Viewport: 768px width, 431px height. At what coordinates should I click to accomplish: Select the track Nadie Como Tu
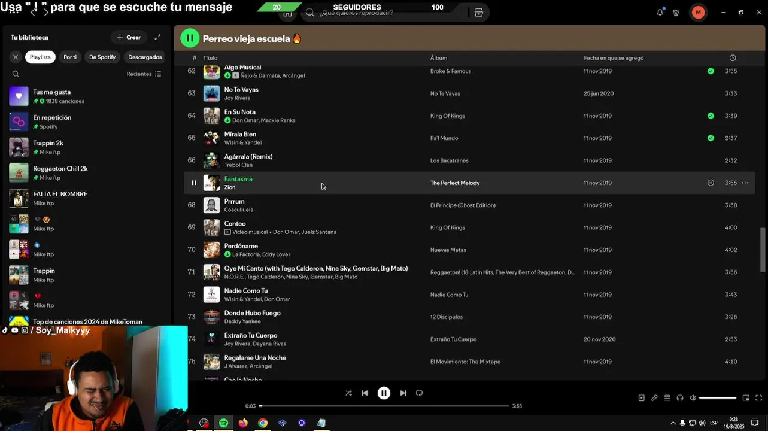[x=246, y=291]
